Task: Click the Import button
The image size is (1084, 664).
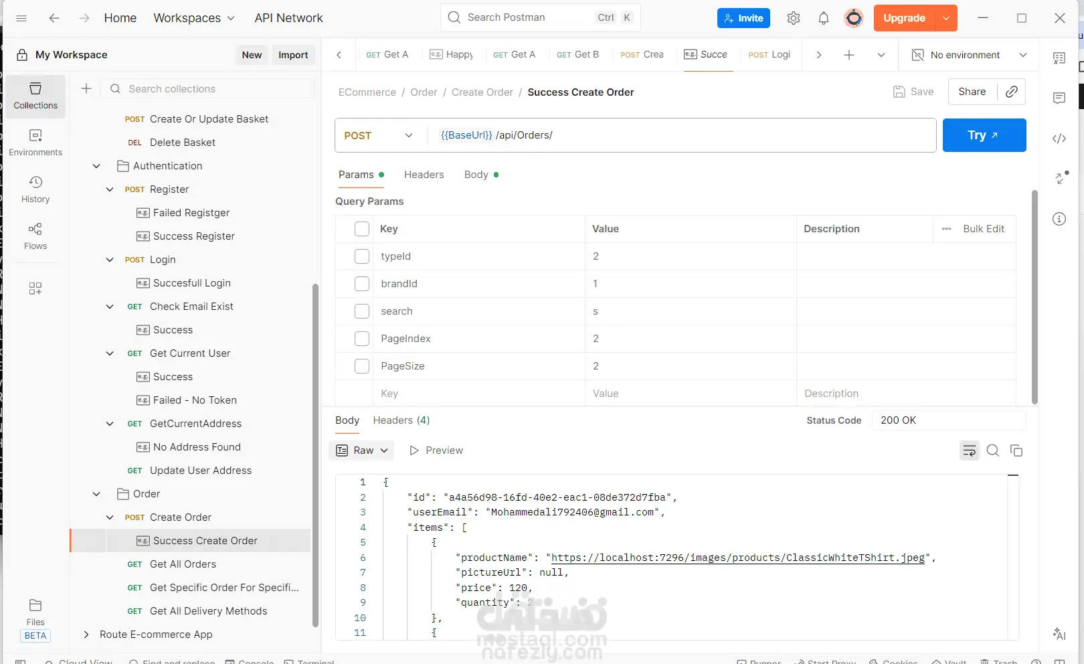Action: pos(293,55)
